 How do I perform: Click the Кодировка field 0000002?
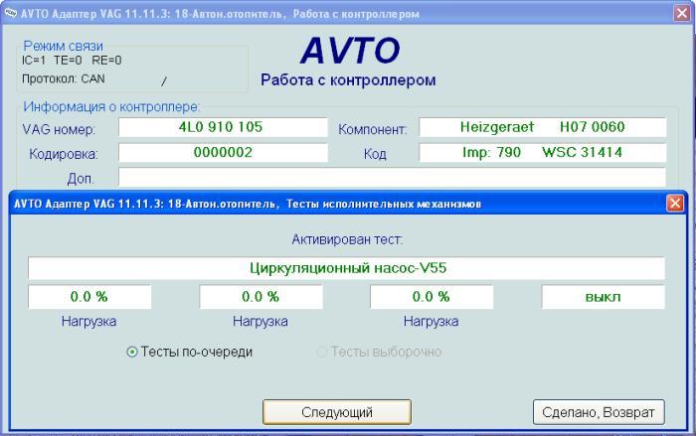(x=223, y=153)
